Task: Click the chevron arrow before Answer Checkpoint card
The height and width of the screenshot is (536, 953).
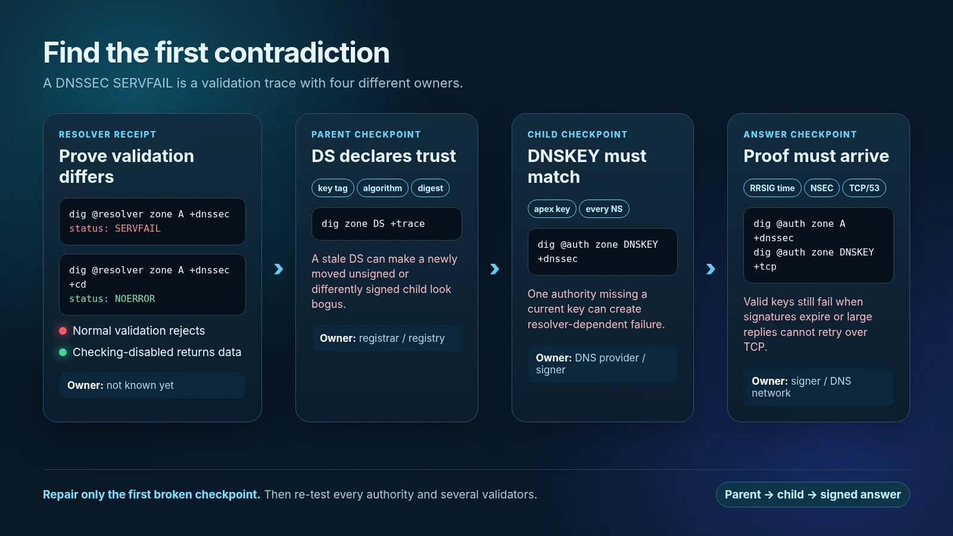Action: (711, 269)
